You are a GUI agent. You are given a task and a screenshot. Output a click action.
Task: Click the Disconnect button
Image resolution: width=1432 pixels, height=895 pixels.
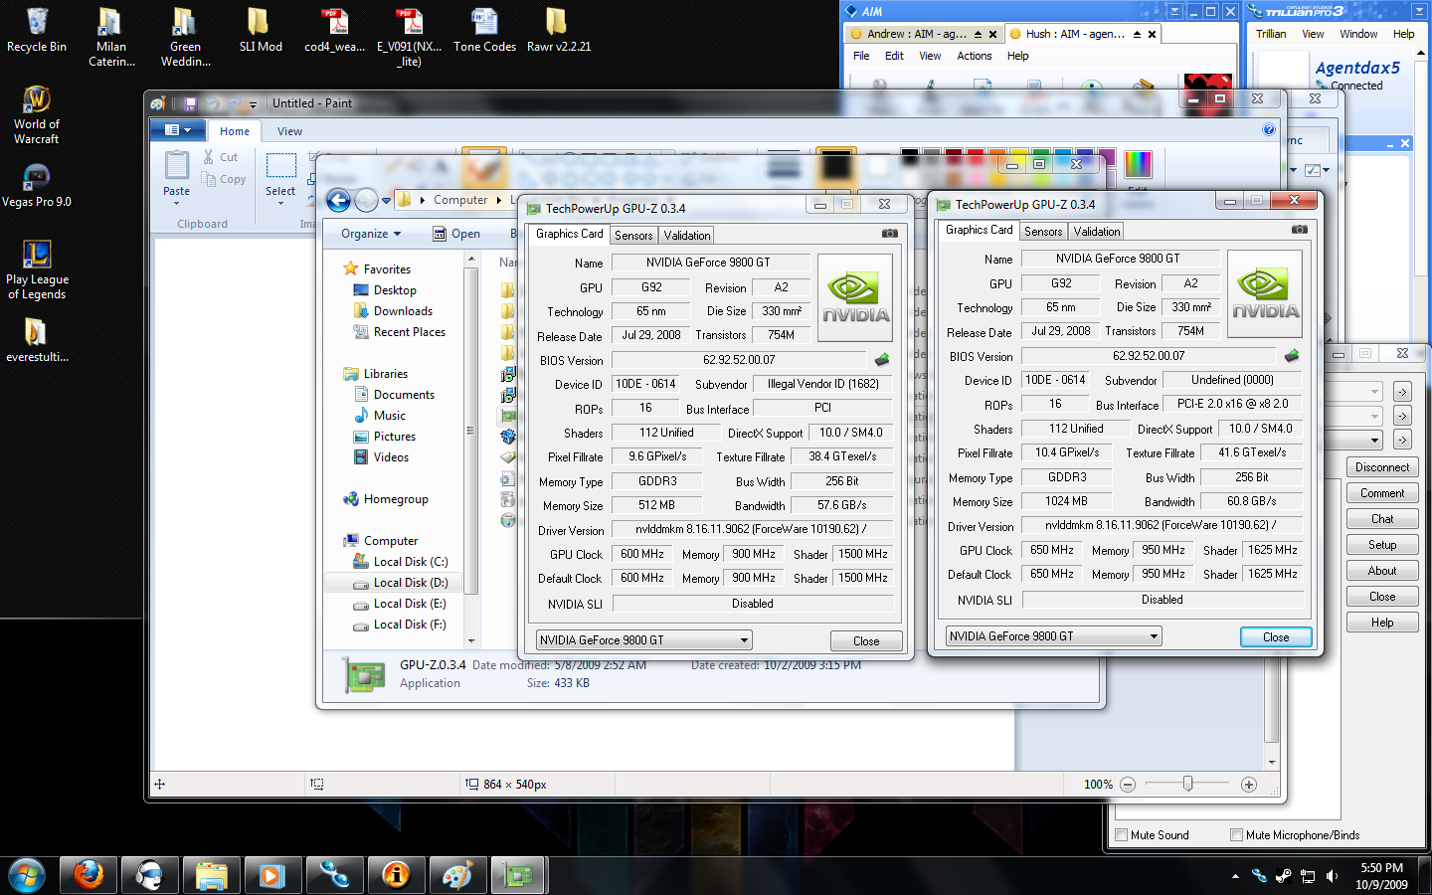tap(1382, 467)
